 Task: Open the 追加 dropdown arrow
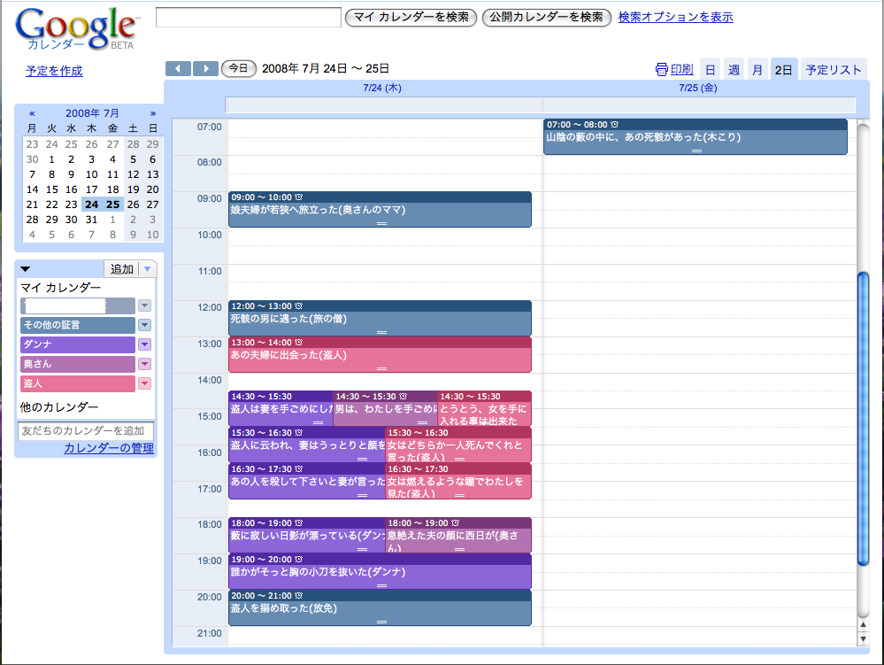pyautogui.click(x=147, y=269)
